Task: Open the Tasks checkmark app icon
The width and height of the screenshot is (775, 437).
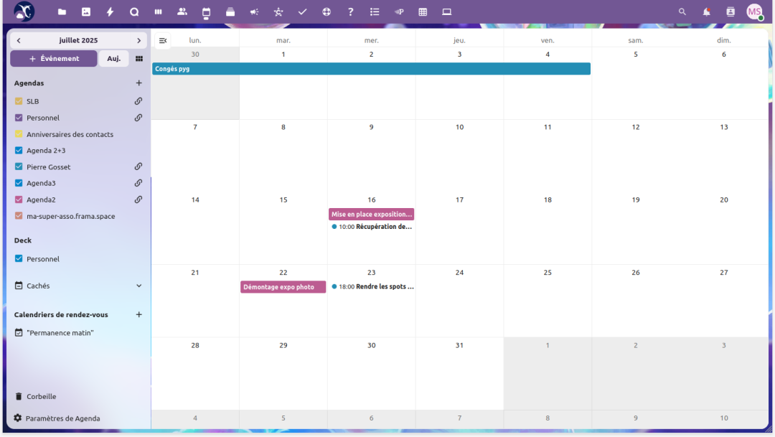Action: pyautogui.click(x=302, y=11)
